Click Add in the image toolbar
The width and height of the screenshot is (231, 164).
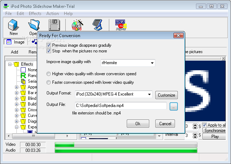click(14, 52)
